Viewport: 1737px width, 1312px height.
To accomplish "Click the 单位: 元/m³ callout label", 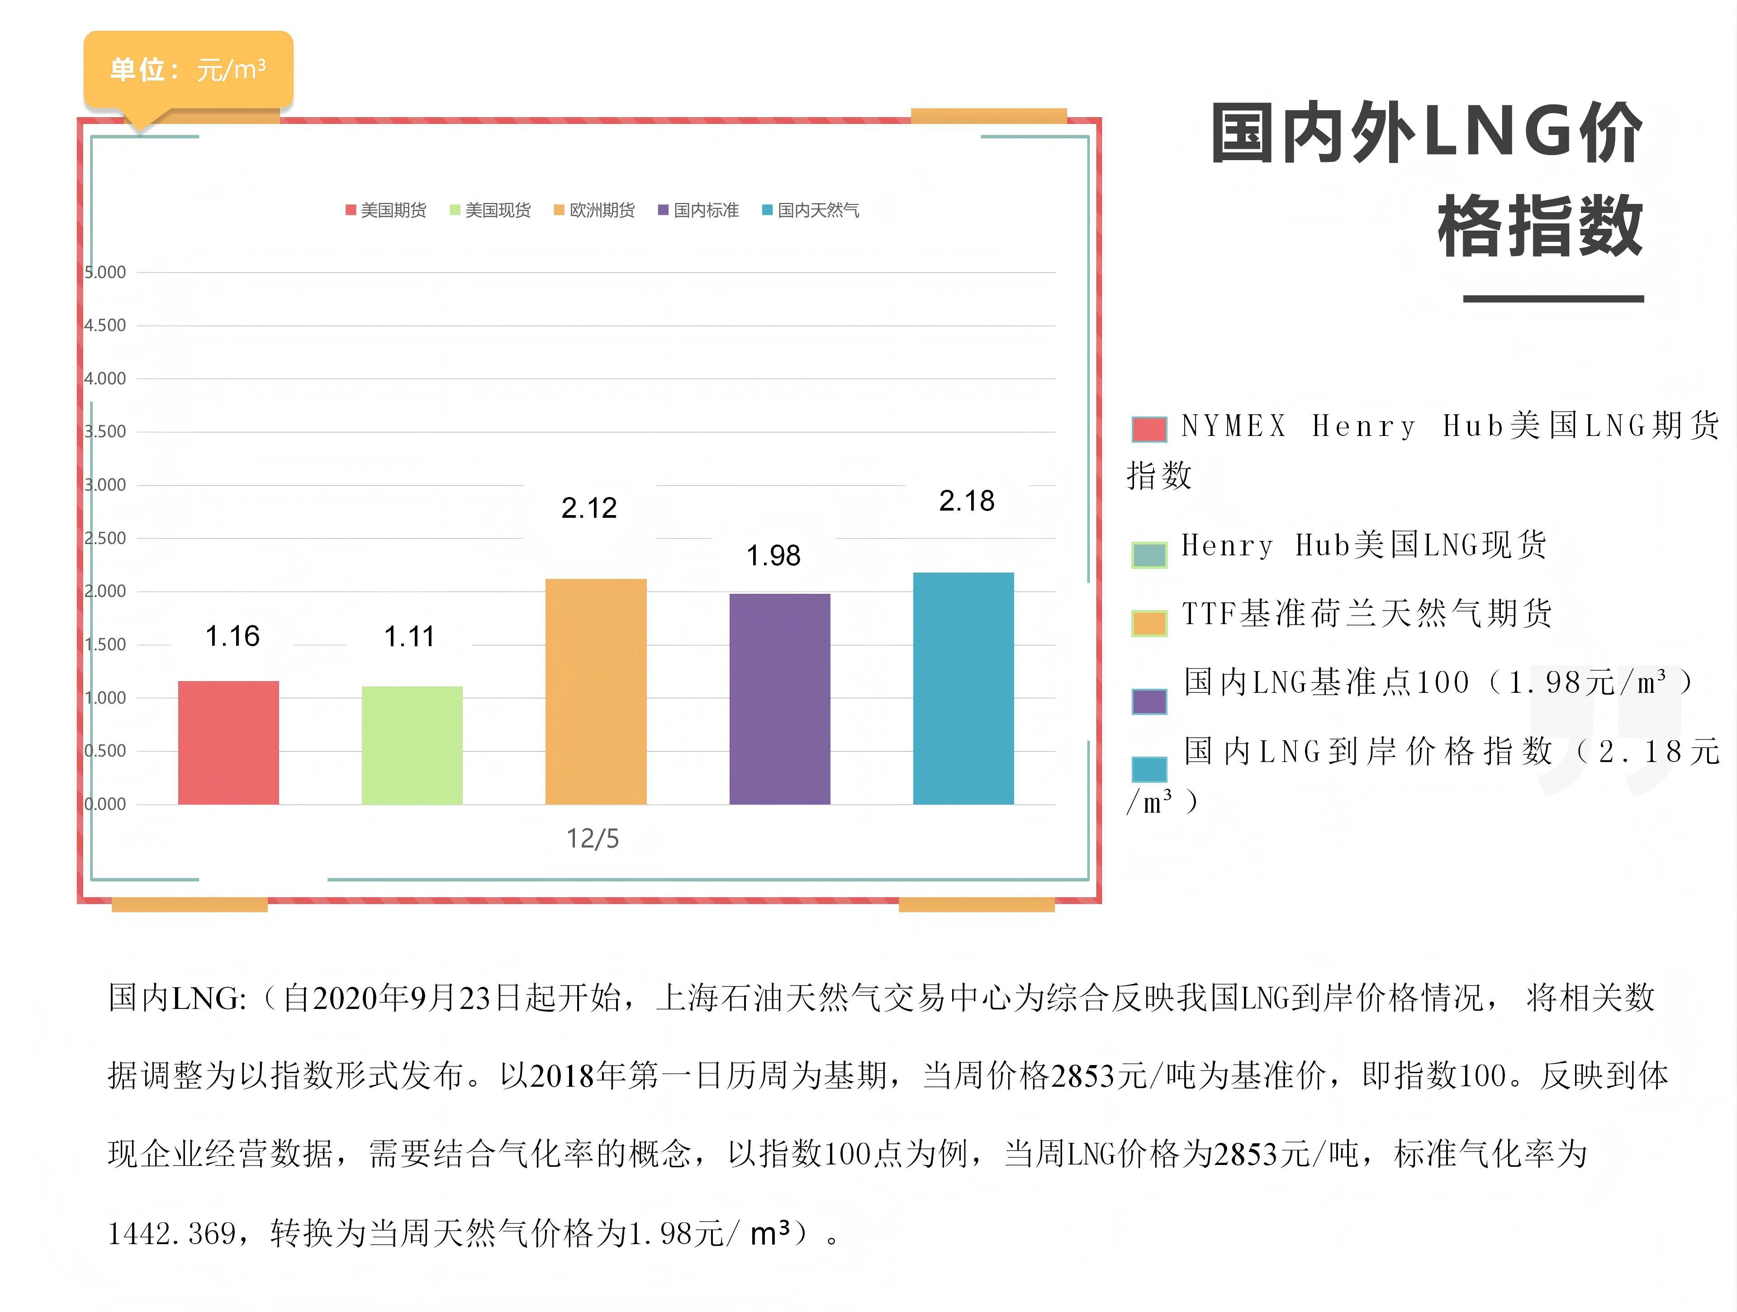I will tap(189, 70).
